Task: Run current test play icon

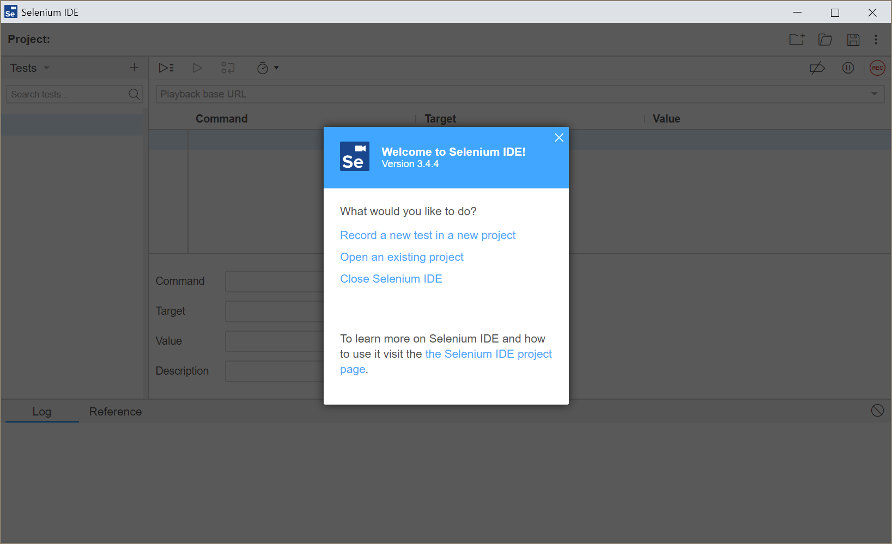Action: tap(197, 68)
